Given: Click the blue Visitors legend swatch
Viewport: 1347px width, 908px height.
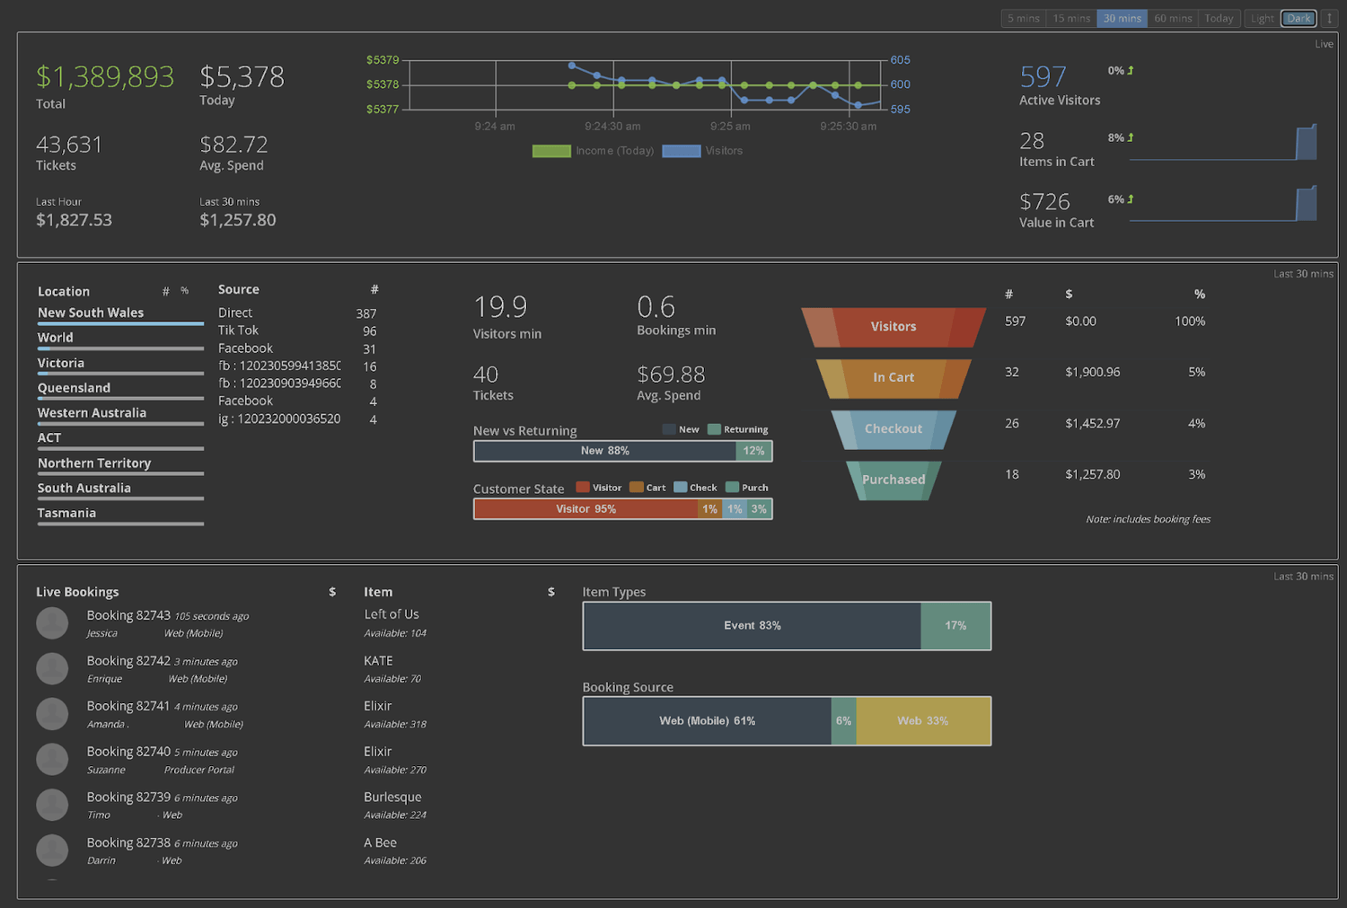Looking at the screenshot, I should (681, 150).
